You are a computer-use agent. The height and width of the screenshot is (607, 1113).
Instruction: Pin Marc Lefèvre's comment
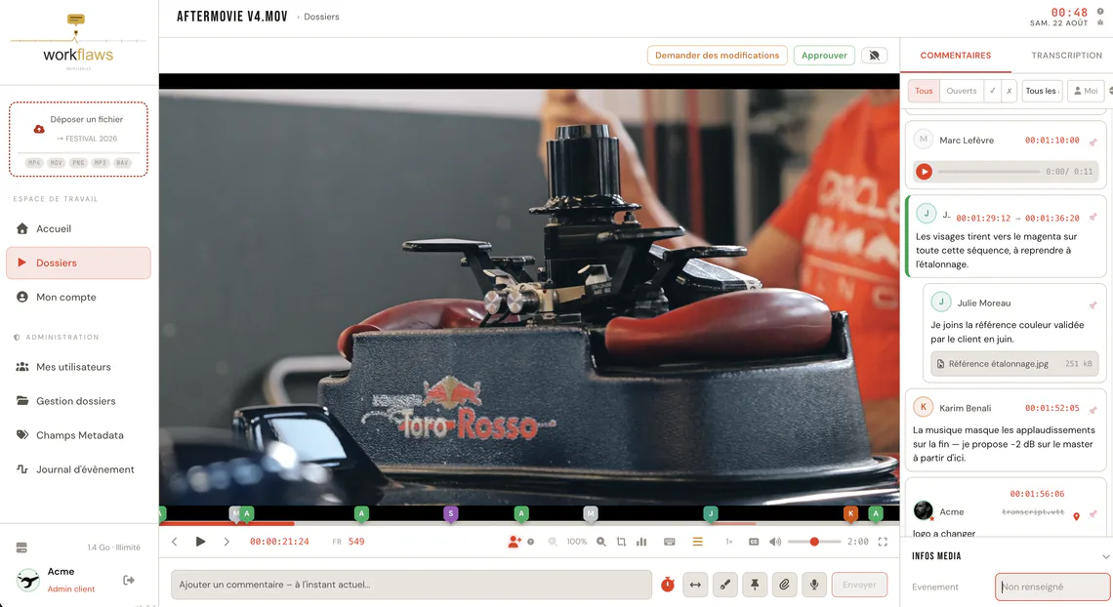(x=1093, y=142)
